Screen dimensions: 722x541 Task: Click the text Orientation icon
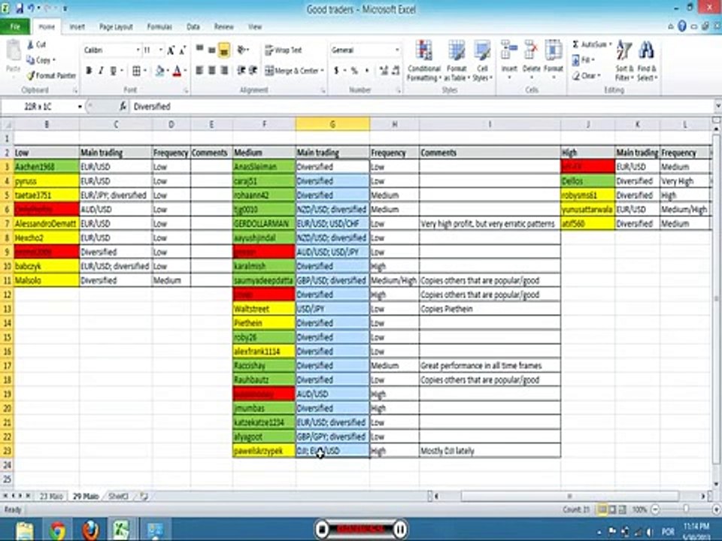241,50
